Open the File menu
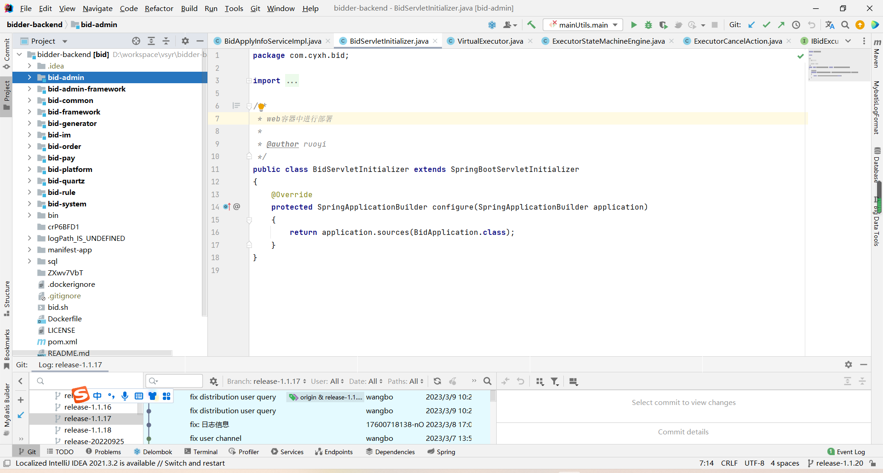 point(26,8)
